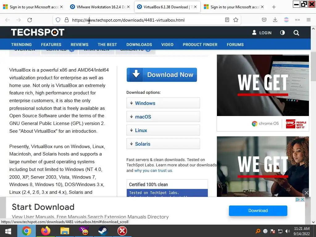Open THE BEST menu
Screen dimensions: 316x237
point(107,44)
